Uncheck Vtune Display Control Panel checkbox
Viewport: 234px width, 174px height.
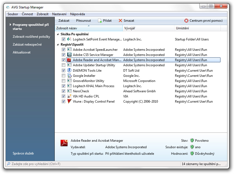click(63, 102)
